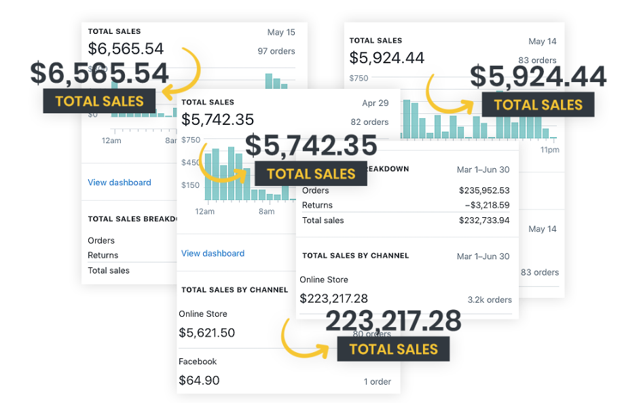Select the $5,621.50 Online Store amount

click(x=207, y=332)
